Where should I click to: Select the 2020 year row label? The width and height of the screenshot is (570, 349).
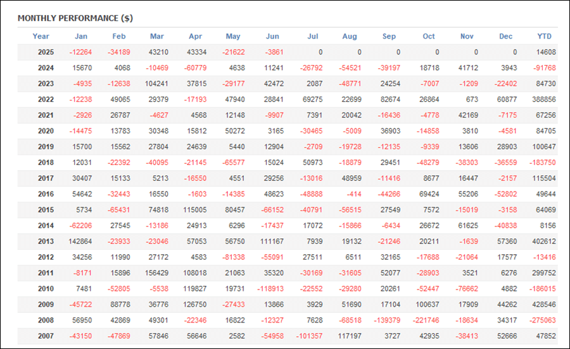(46, 131)
